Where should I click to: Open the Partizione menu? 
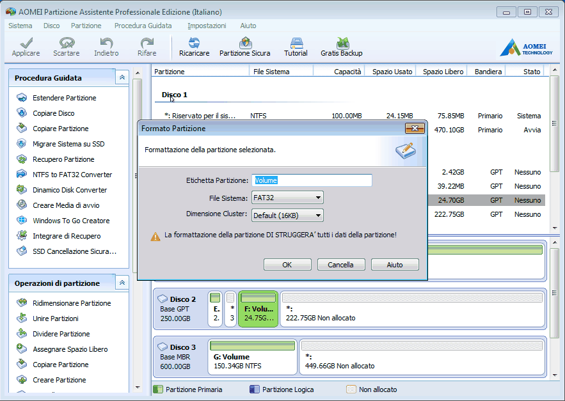pyautogui.click(x=86, y=26)
